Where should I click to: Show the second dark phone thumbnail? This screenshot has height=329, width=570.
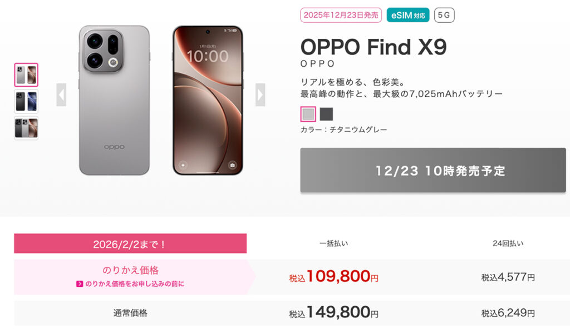26,102
